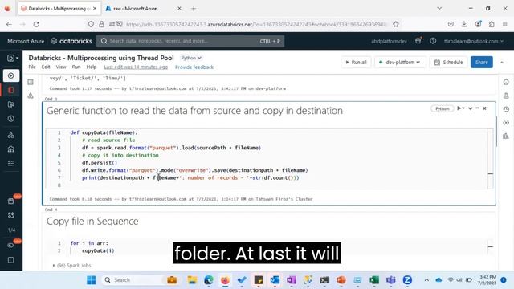This screenshot has width=514, height=289.
Task: Collapse the Copy file in Sequence code
Action: [x=491, y=246]
